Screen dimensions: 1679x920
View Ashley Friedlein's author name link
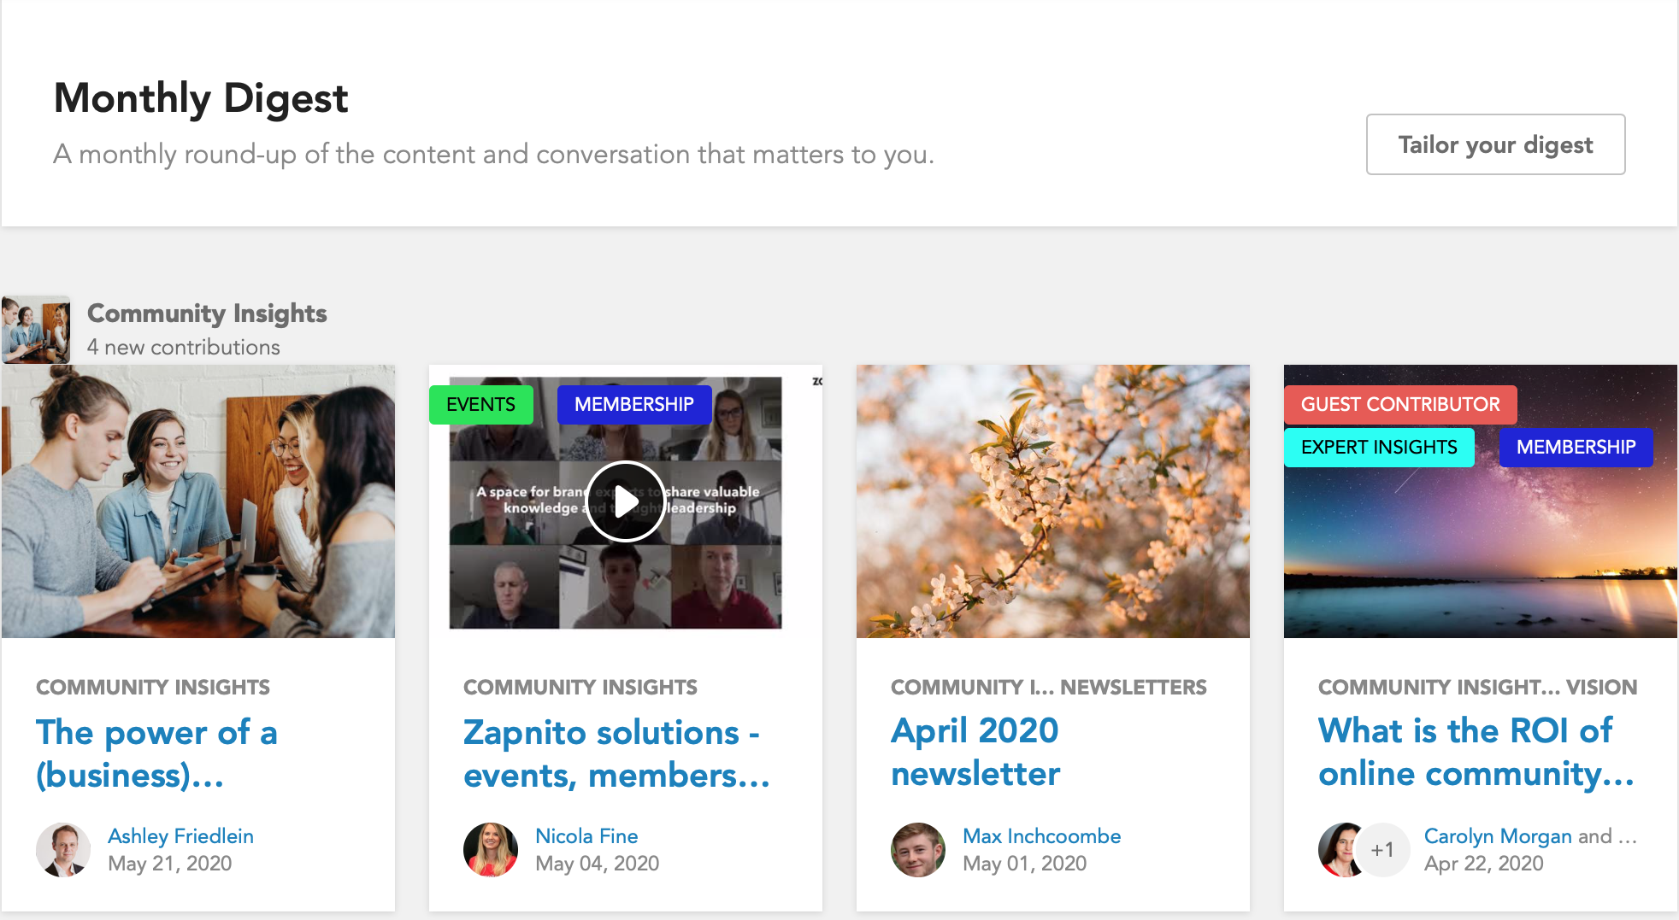click(x=180, y=836)
